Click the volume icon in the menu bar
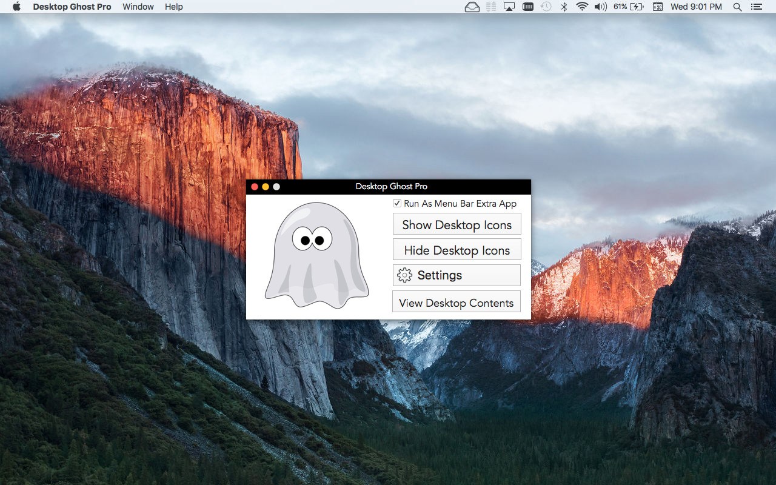 pyautogui.click(x=600, y=7)
